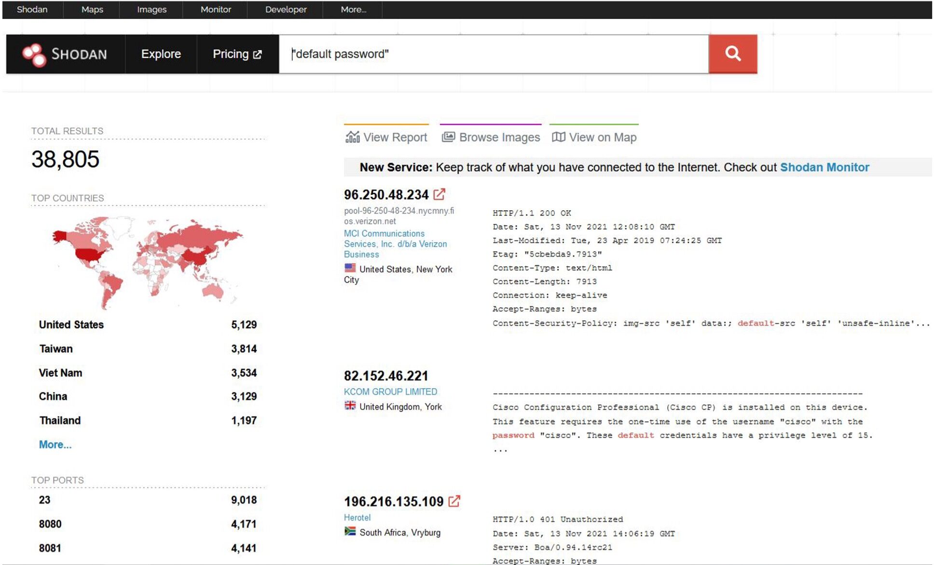Click the United States flag icon
Image resolution: width=935 pixels, height=565 pixels.
(350, 268)
